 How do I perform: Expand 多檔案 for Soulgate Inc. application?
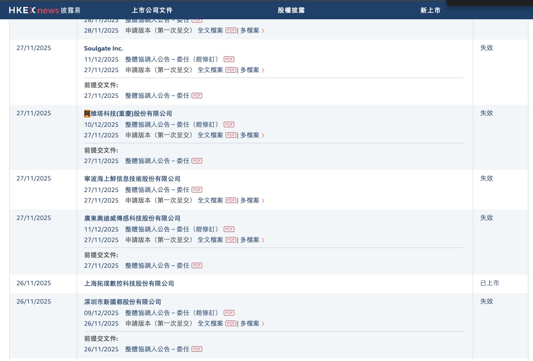tap(252, 70)
